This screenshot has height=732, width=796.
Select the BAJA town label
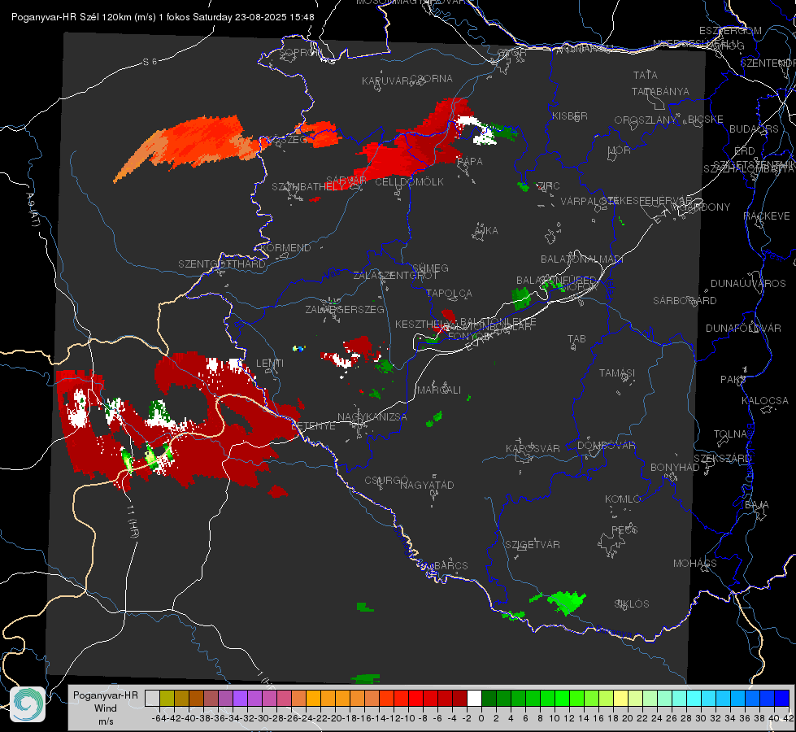757,504
